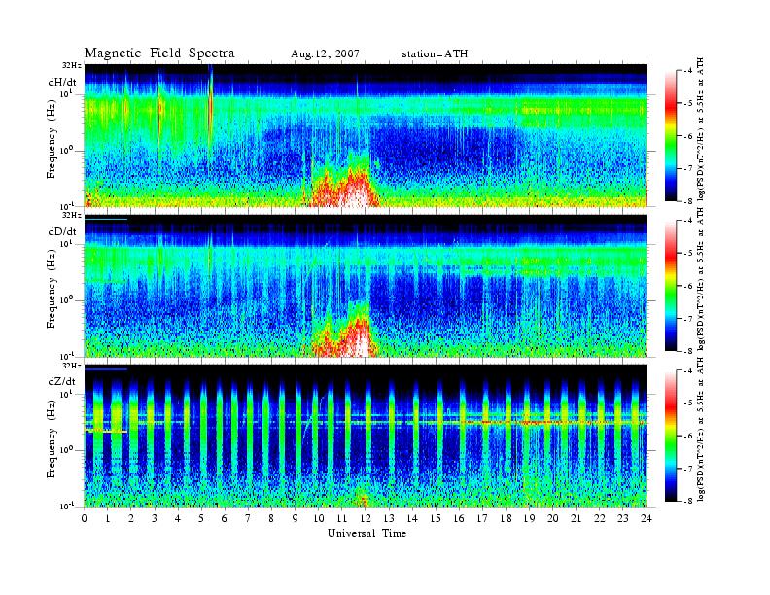This screenshot has width=770, height=595.
Task: Click the hour 23 tick label on time axis
Action: click(623, 518)
